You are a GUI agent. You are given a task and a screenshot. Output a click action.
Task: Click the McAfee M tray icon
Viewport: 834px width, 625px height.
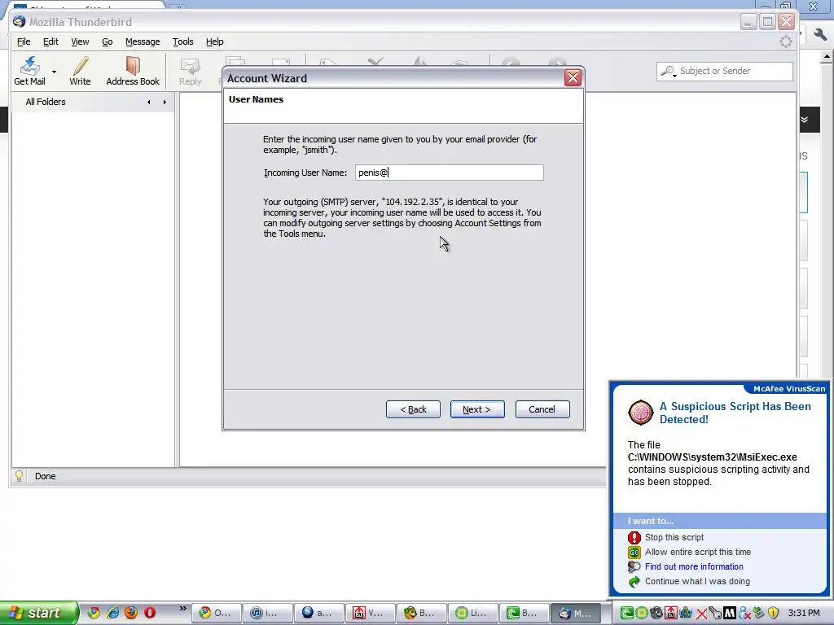click(730, 614)
